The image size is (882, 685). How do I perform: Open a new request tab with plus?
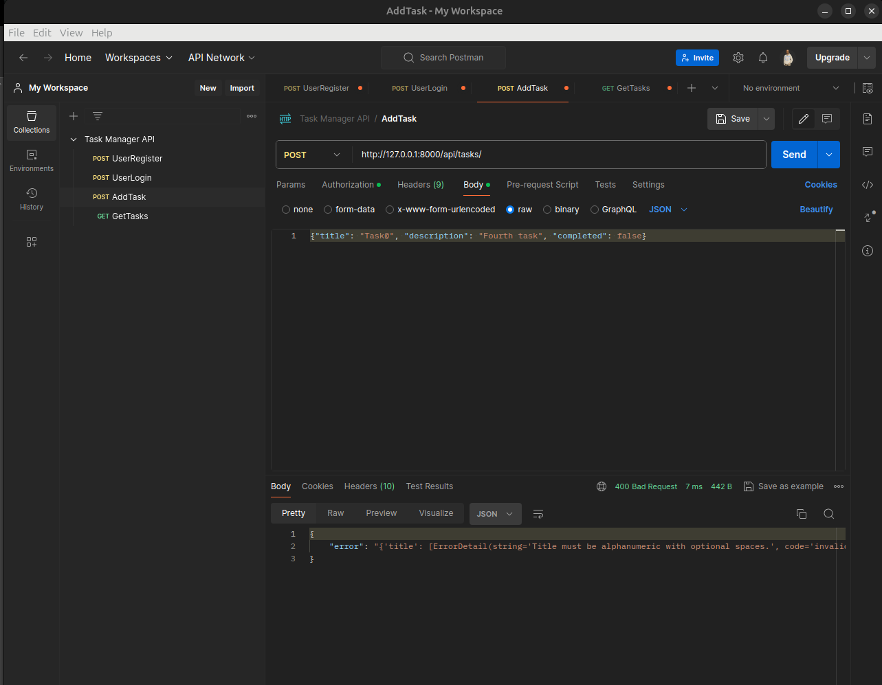(692, 88)
